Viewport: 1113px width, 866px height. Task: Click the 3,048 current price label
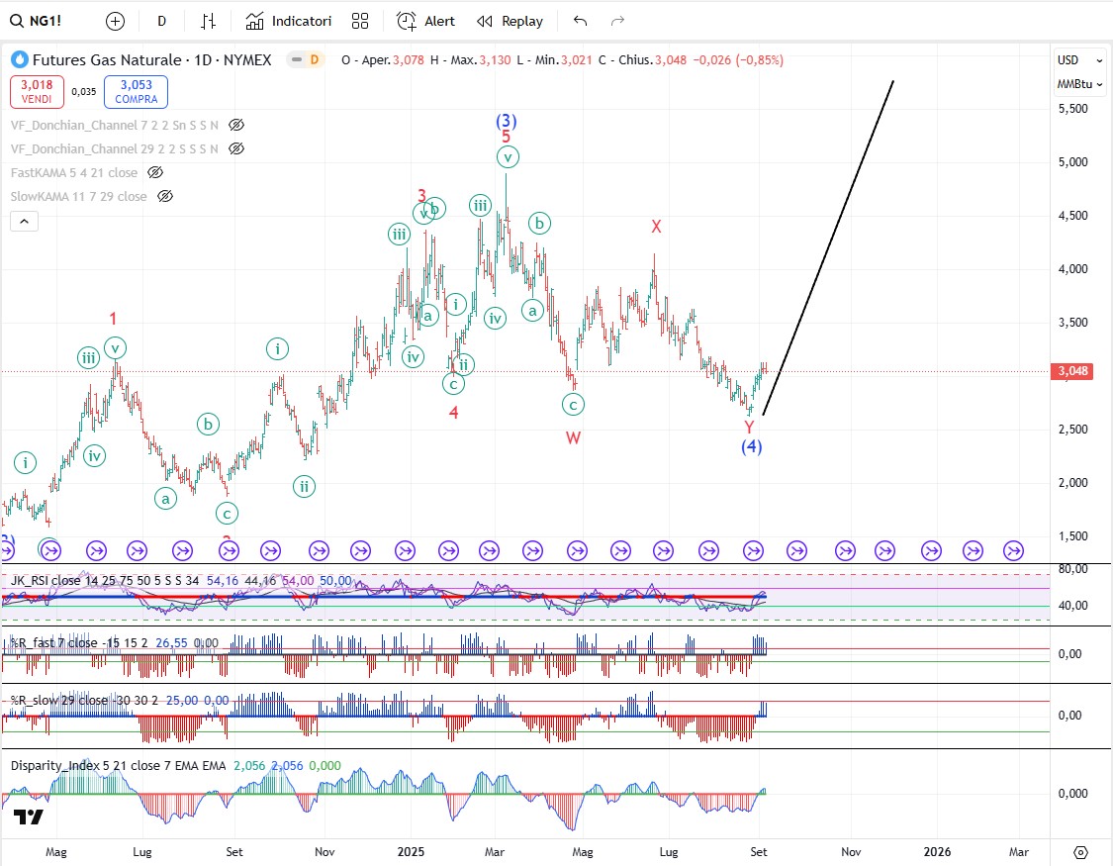[1073, 371]
